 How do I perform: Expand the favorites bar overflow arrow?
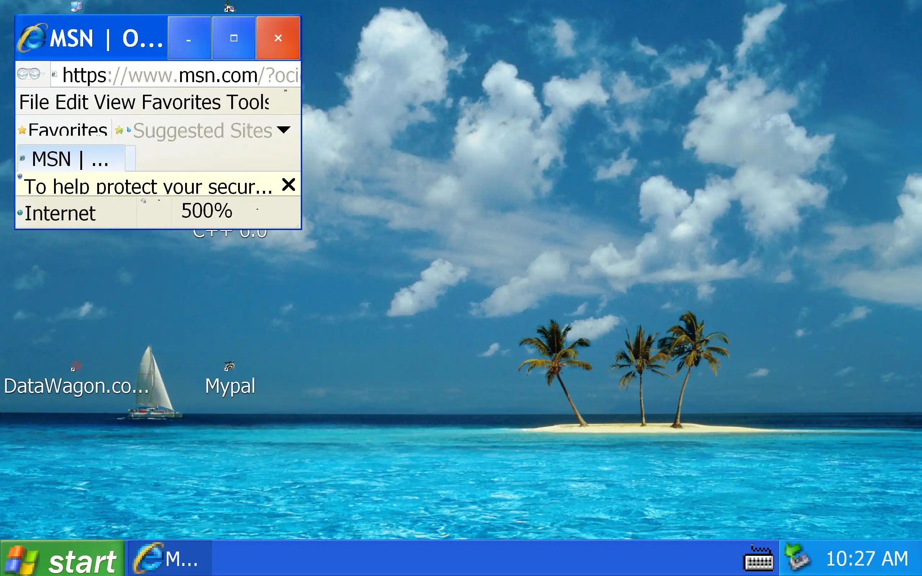coord(283,130)
